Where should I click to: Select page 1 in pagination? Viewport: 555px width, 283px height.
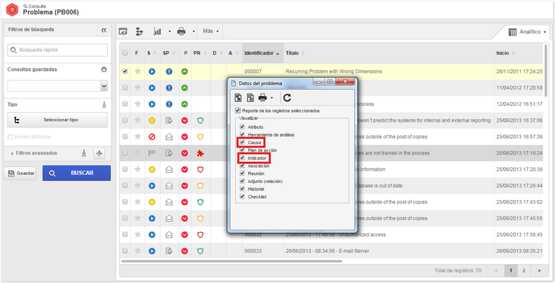pyautogui.click(x=511, y=271)
